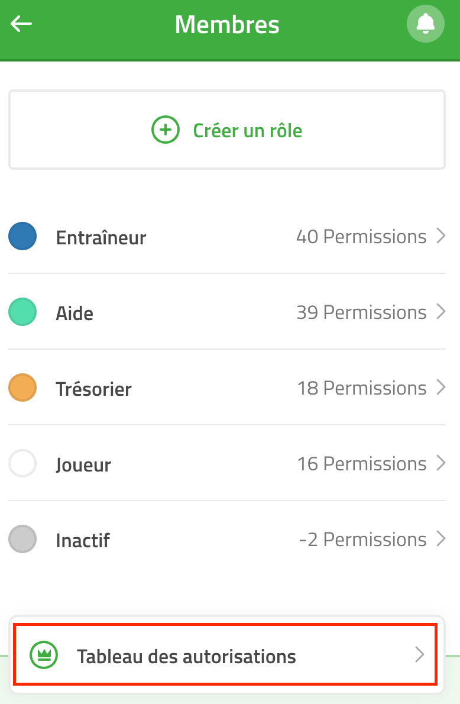460x704 pixels.
Task: View 39 Permissions for Aide
Action: tap(361, 312)
